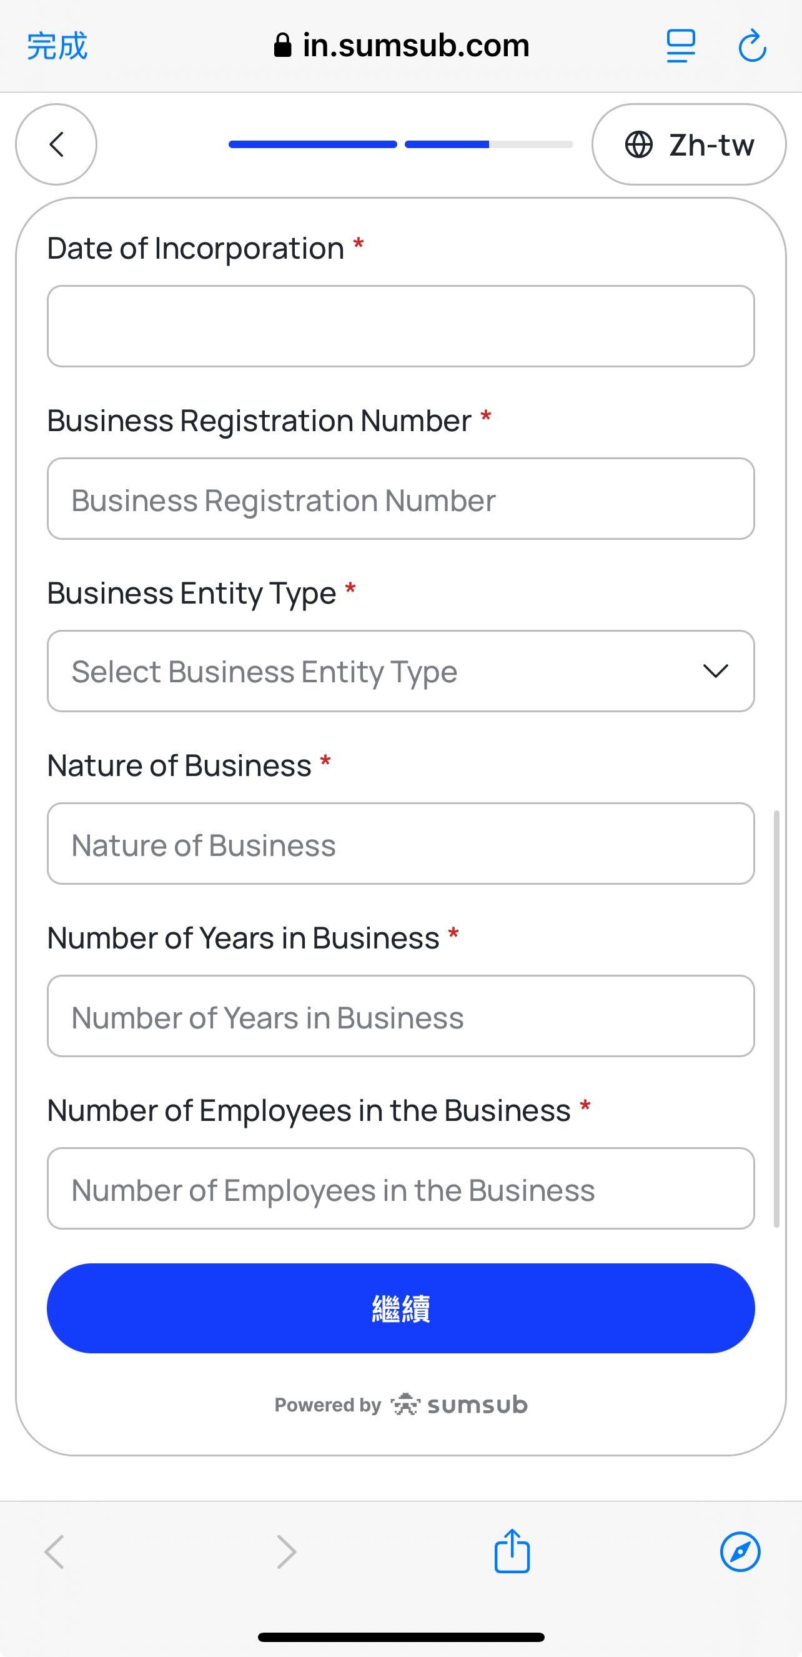Viewport: 802px width, 1657px height.
Task: Tap the form back arrow button
Action: point(57,145)
